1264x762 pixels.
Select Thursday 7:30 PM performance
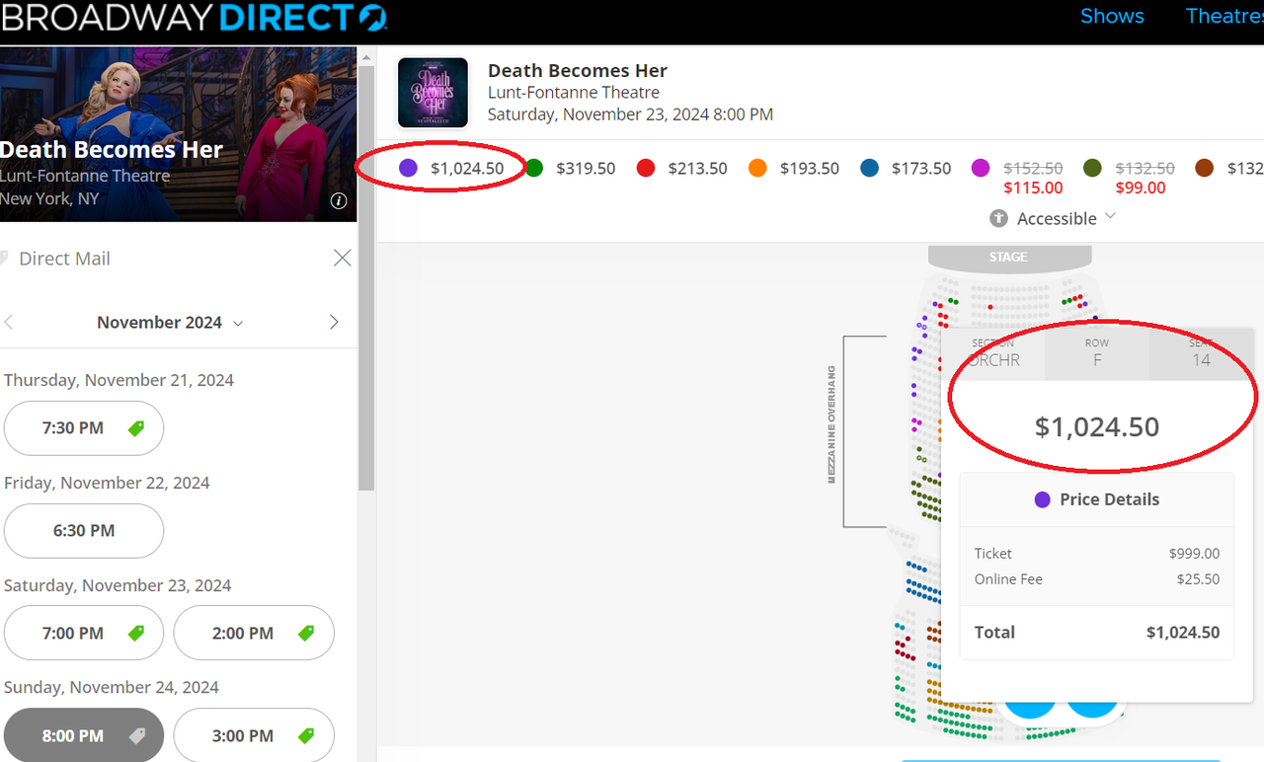84,428
